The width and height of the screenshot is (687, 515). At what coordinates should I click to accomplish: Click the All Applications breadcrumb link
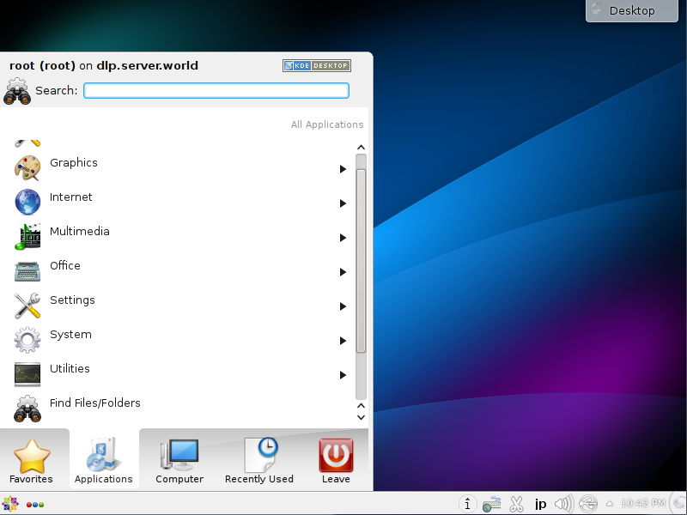coord(327,124)
